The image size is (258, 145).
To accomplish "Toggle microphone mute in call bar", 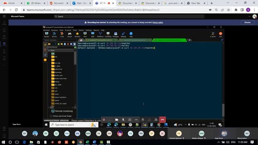I will pyautogui.click(x=123, y=120).
